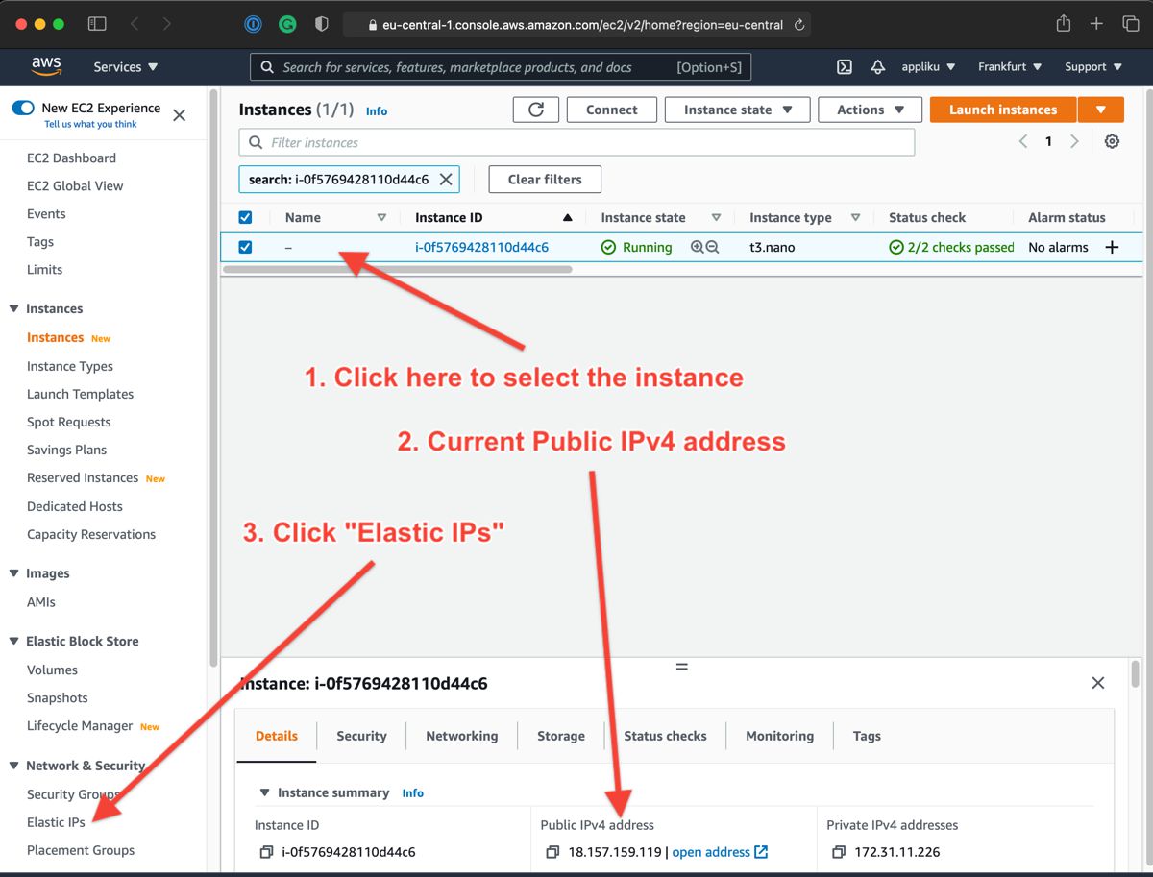Open instance i-0f5769428110d44c6 link in table

481,247
